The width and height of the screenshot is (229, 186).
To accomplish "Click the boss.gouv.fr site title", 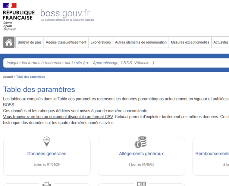I will point(65,13).
